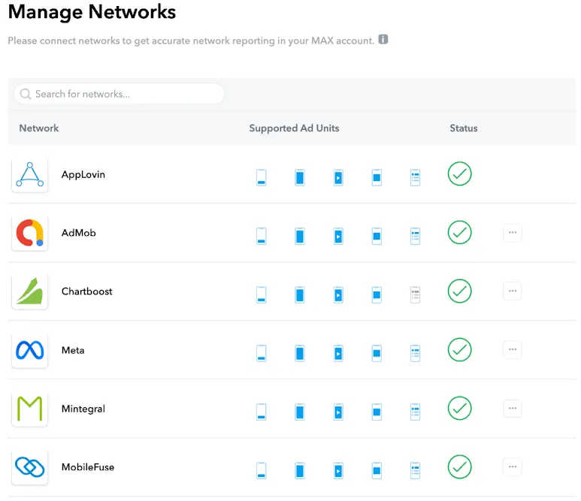Click Mintegral interstitial ad unit icon

[x=300, y=412]
